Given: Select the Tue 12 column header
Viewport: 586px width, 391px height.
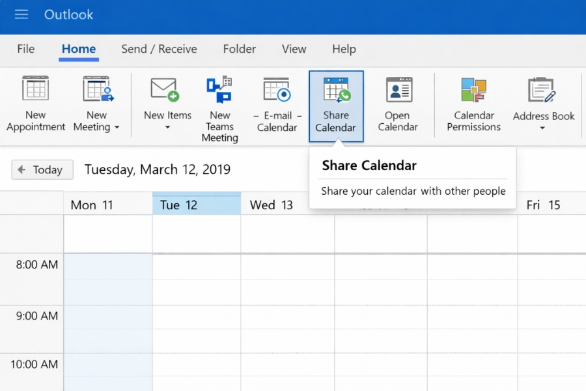Looking at the screenshot, I should (197, 204).
